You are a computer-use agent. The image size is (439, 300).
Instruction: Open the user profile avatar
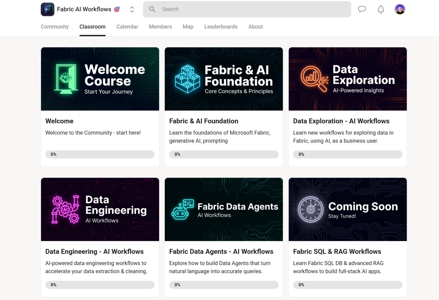[400, 9]
